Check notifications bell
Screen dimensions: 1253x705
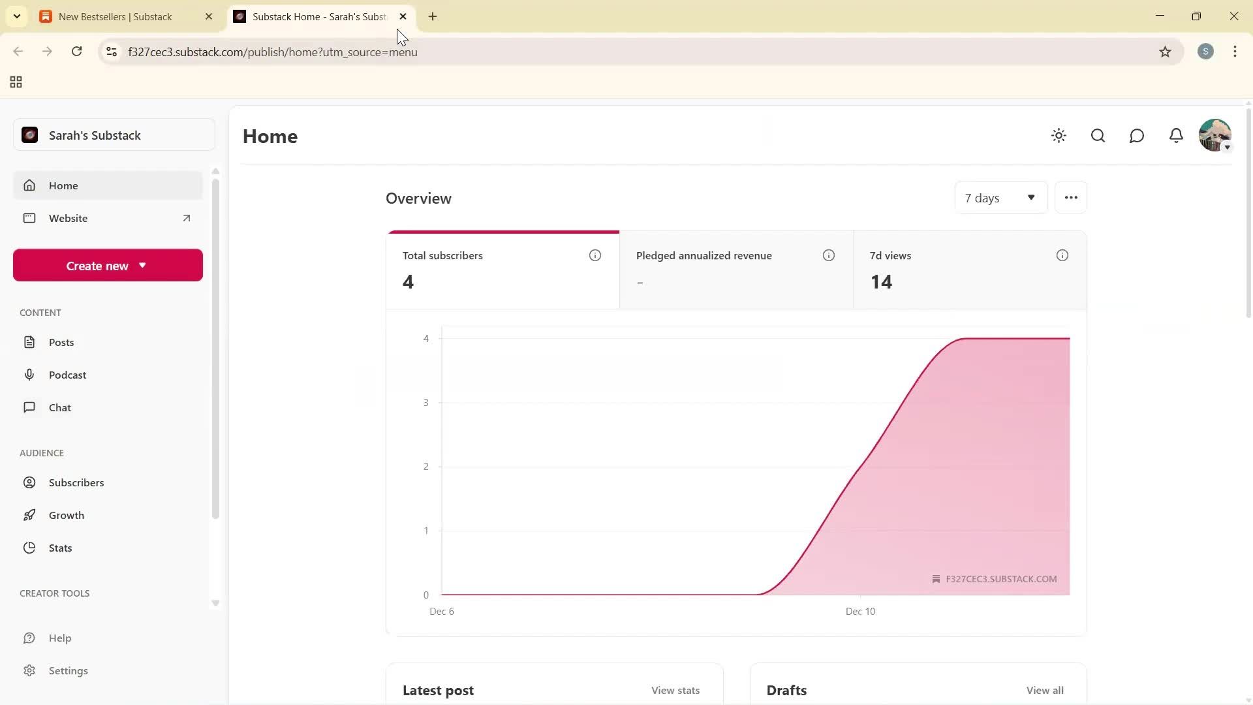[1175, 135]
